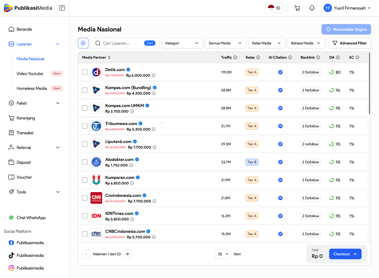The image size is (379, 278).
Task: Select the Kompas.com (Bundling) checkbox
Action: (85, 90)
